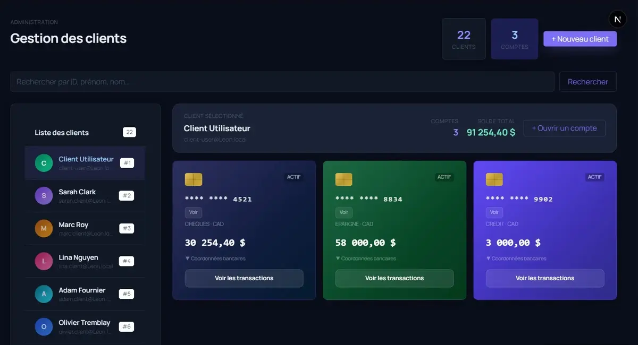Select Lina Nguyen in the client list

coord(85,261)
